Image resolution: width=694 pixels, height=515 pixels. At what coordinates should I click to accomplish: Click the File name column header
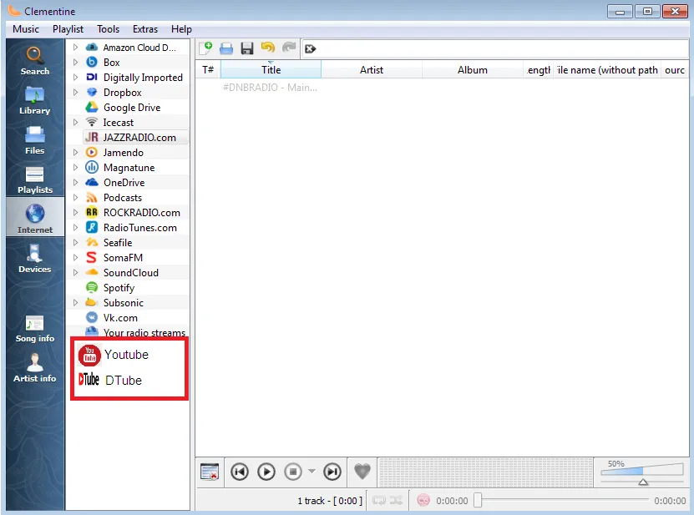[x=607, y=70]
